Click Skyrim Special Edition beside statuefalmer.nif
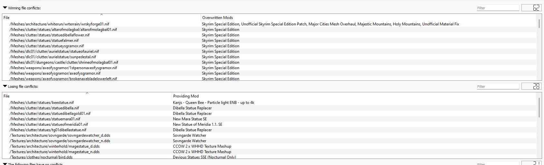 [221, 41]
